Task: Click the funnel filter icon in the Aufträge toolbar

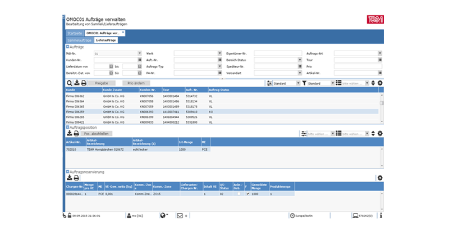Action: 304,83
